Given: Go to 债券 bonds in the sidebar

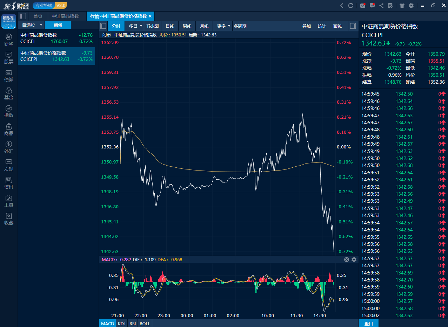Looking at the screenshot, I should click(x=9, y=76).
